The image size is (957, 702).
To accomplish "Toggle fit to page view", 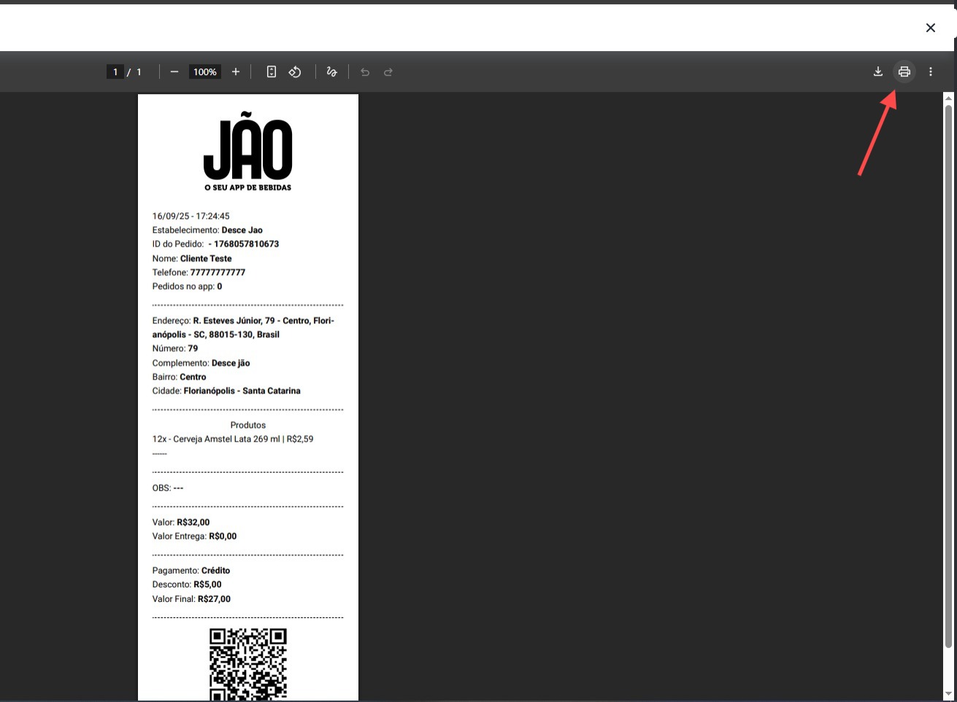I will (272, 72).
